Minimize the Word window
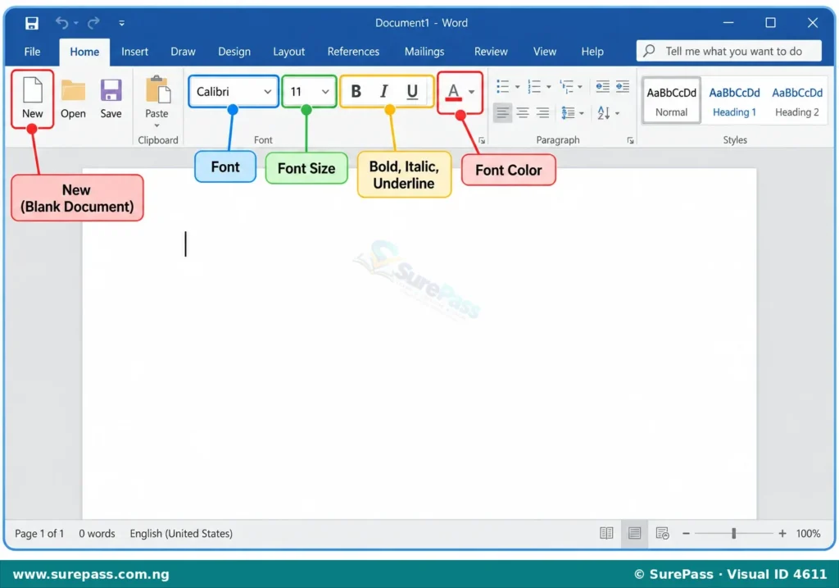The image size is (839, 588). (728, 22)
